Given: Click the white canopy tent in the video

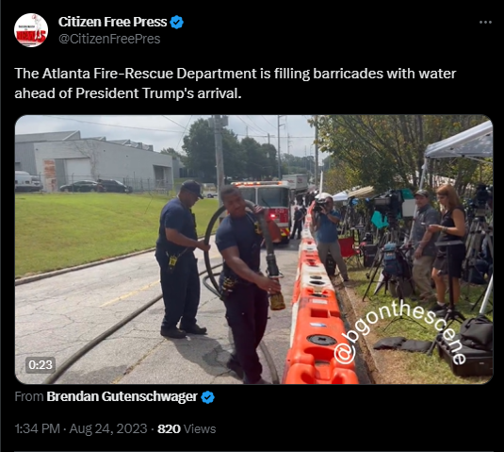Looking at the screenshot, I should click(460, 143).
